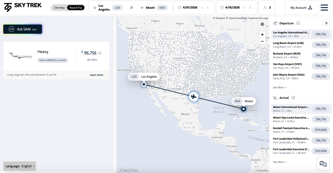Image resolution: width=333 pixels, height=173 pixels.
Task: Click the map locate-me target icon
Action: [x=262, y=24]
